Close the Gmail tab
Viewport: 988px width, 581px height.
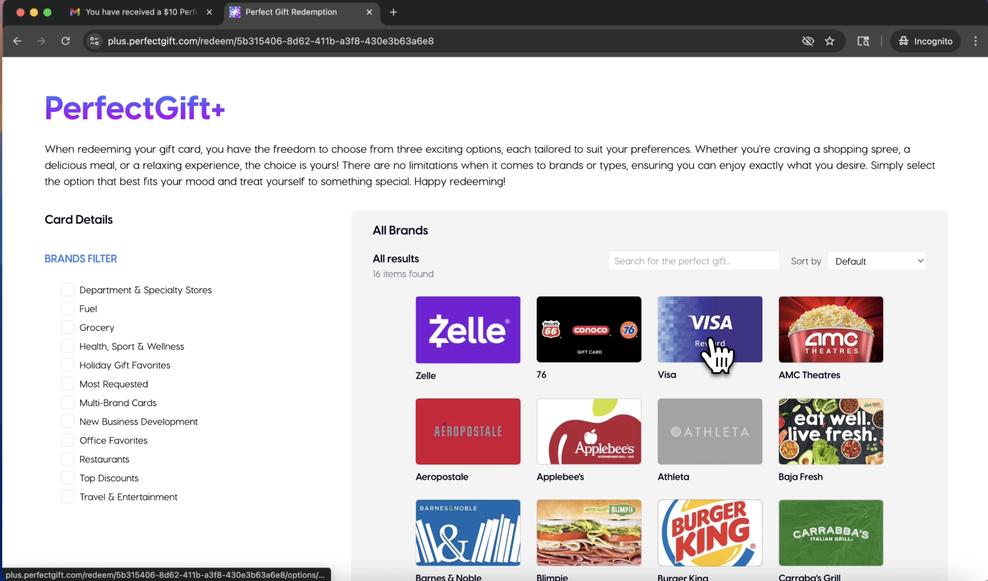point(209,12)
